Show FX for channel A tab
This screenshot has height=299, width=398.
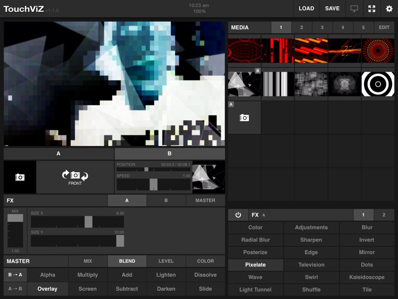coord(127,200)
